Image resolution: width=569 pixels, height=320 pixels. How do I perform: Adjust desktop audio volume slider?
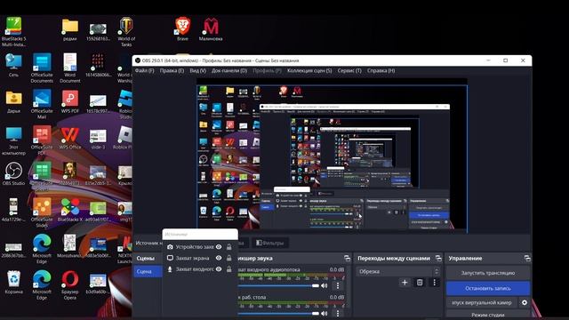278,314
